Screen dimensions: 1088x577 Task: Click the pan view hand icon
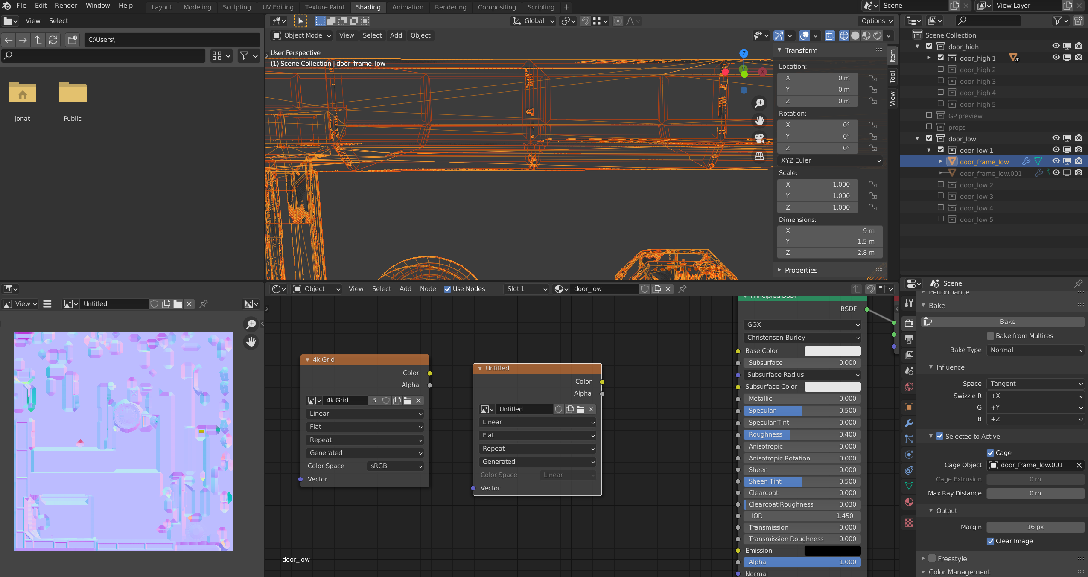(x=759, y=121)
